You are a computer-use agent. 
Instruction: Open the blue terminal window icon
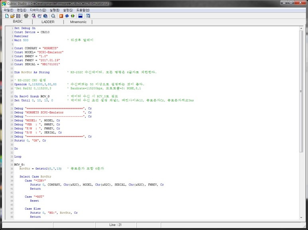click(80, 16)
